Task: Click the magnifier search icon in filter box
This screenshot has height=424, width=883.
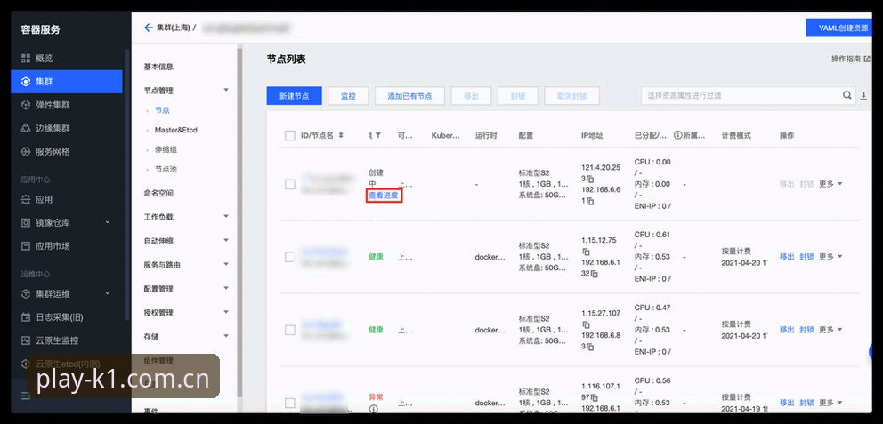Action: pos(847,96)
